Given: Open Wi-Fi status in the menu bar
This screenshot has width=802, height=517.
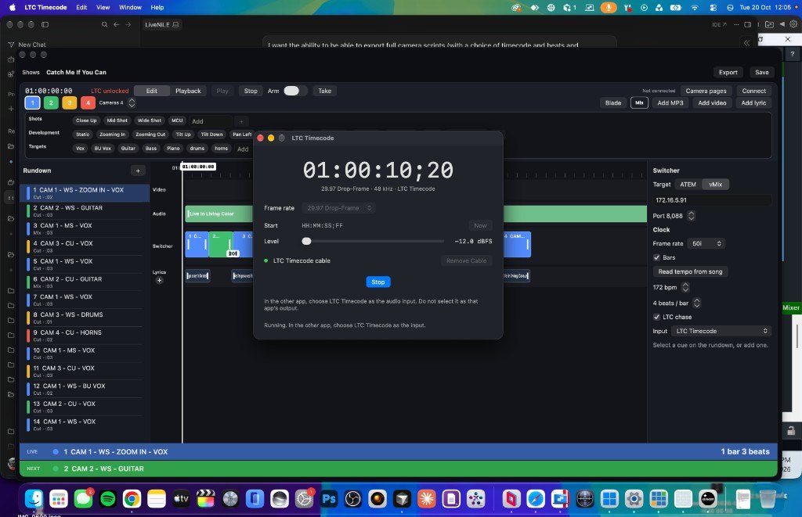Looking at the screenshot, I should (x=695, y=7).
